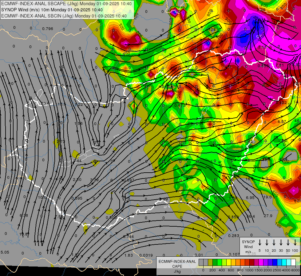Click the 30 m/s wind arrow in legend

pyautogui.click(x=281, y=243)
